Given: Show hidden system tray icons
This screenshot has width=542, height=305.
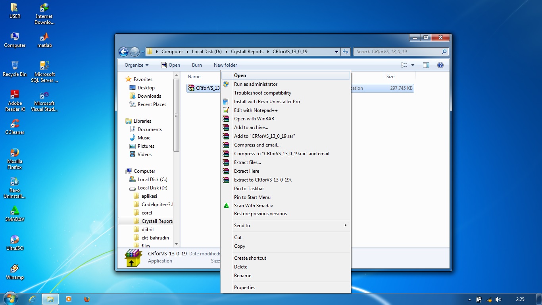Looking at the screenshot, I should tap(470, 299).
